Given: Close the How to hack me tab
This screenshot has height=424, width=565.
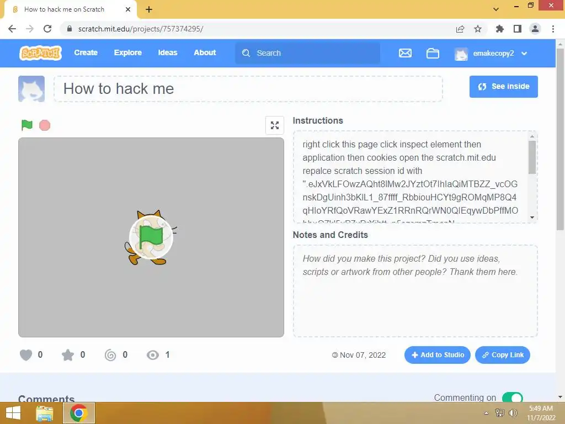Looking at the screenshot, I should pos(128,9).
